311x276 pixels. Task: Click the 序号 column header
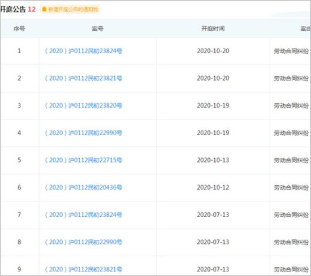[x=19, y=29]
